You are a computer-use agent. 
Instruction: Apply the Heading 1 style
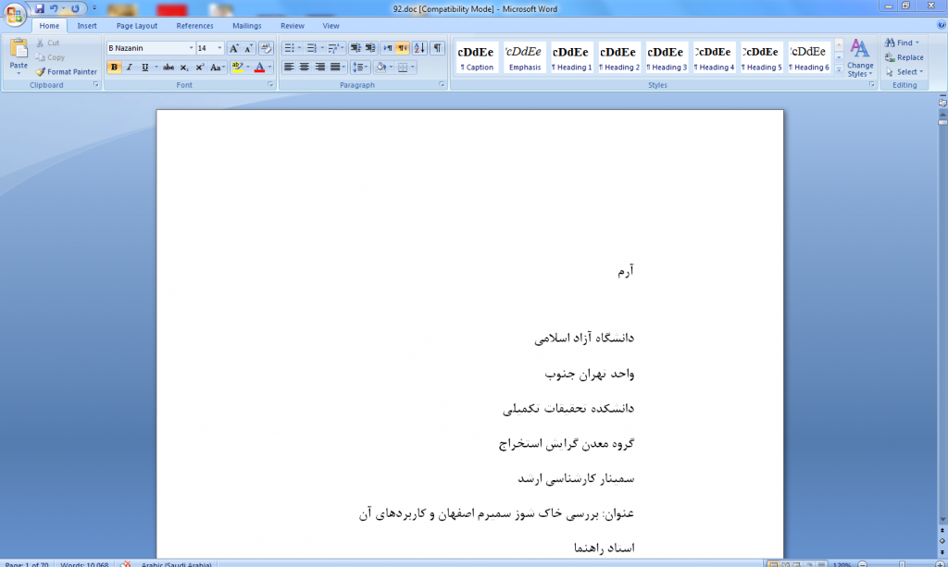(x=571, y=57)
